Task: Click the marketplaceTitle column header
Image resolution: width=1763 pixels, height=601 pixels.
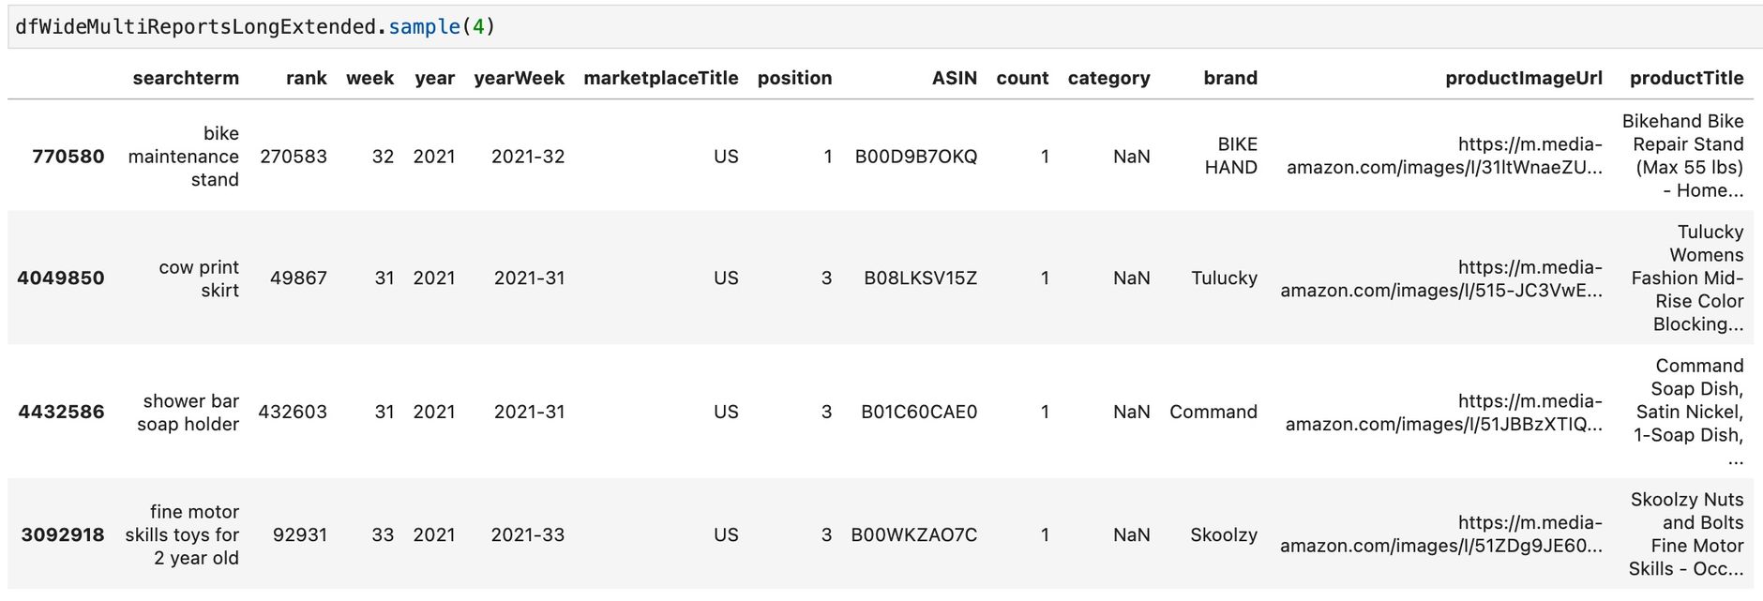Action: pyautogui.click(x=661, y=78)
